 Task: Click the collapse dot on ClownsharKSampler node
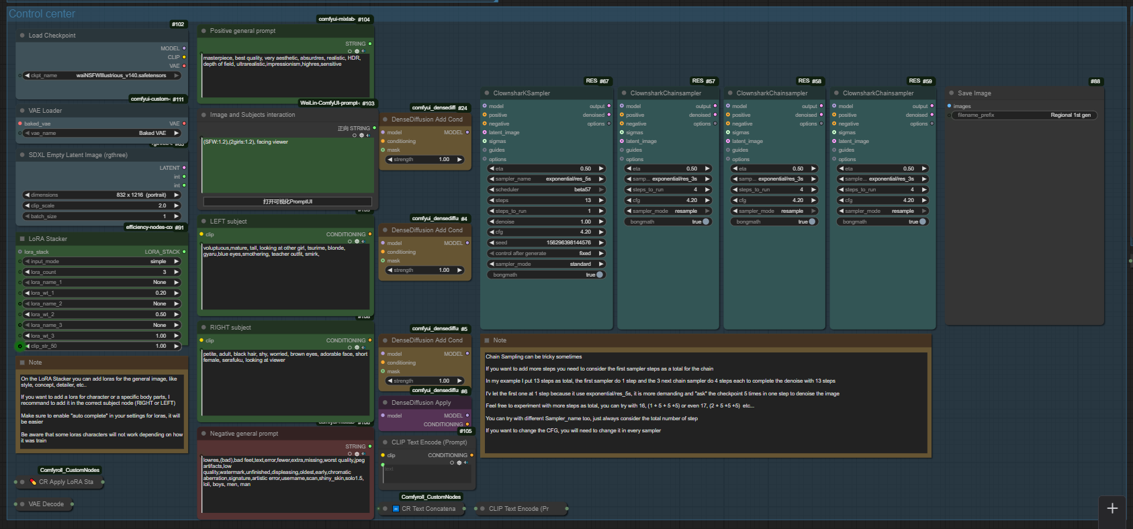[x=486, y=93]
